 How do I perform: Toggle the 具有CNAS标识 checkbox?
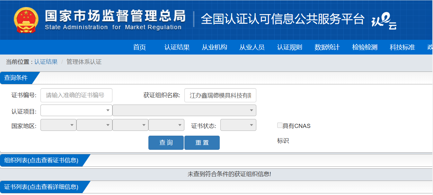pos(280,125)
